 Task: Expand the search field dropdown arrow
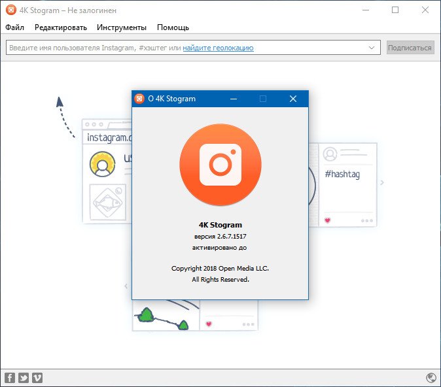tap(371, 48)
